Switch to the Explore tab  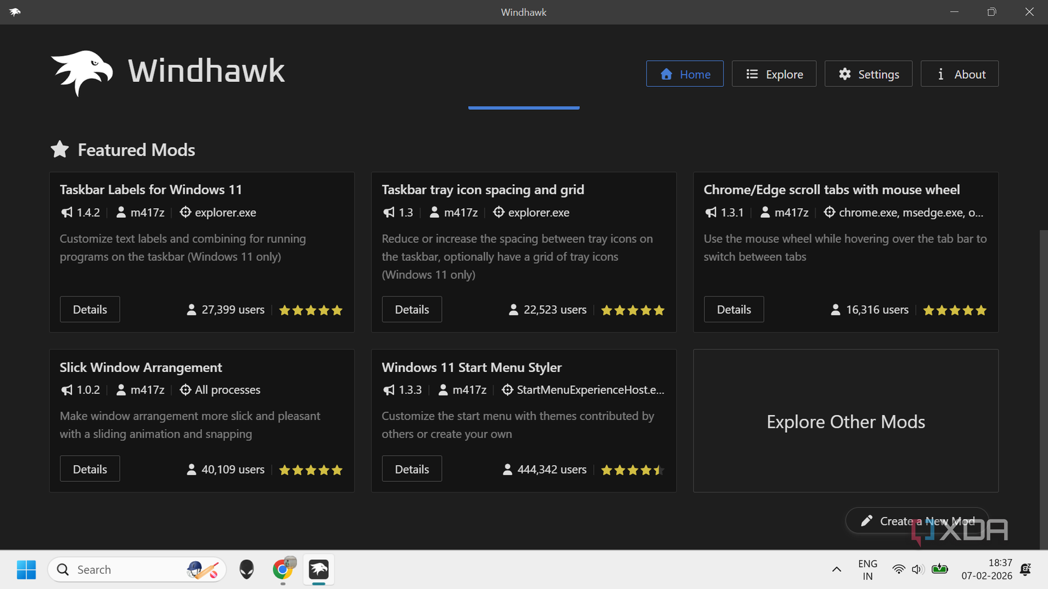point(774,74)
